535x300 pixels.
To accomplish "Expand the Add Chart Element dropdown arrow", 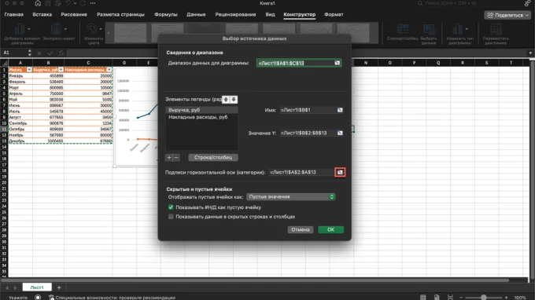I will pyautogui.click(x=28, y=29).
